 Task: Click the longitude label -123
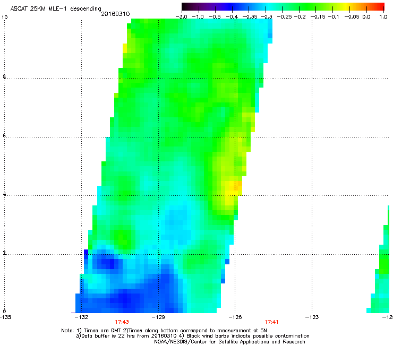pyautogui.click(x=312, y=317)
